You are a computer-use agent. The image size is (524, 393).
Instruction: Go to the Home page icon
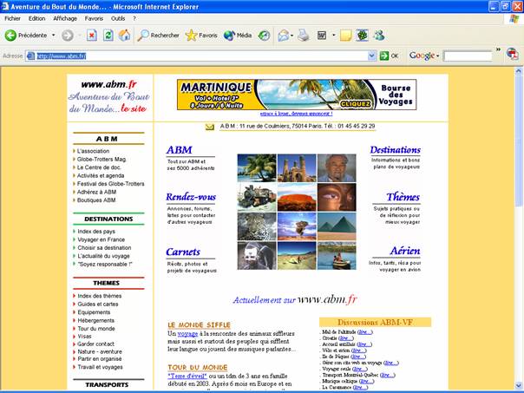tap(124, 35)
